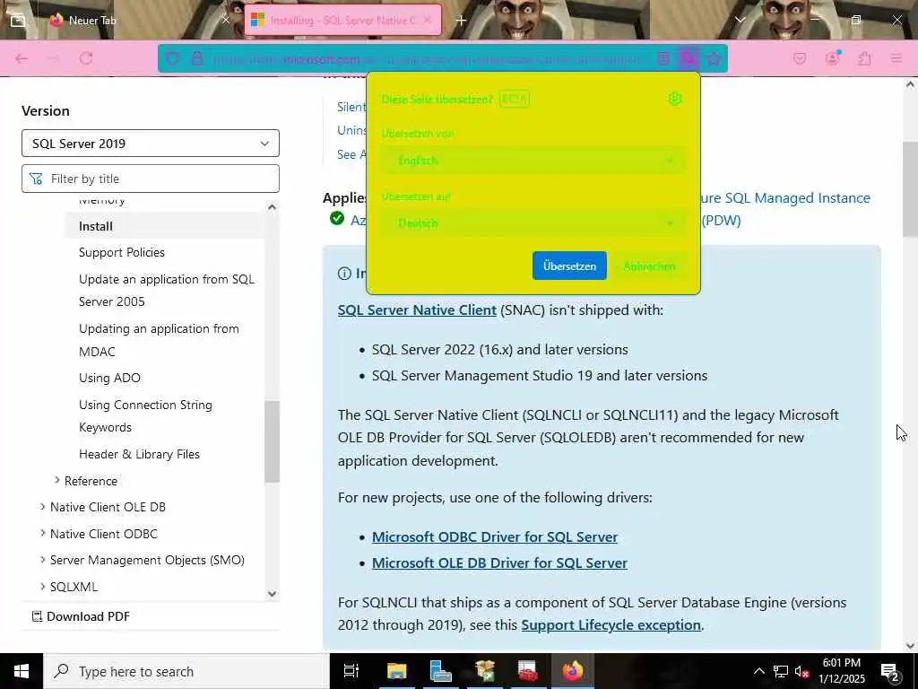This screenshot has width=918, height=689.
Task: Open the Support Lifecycle exception link
Action: tap(611, 625)
